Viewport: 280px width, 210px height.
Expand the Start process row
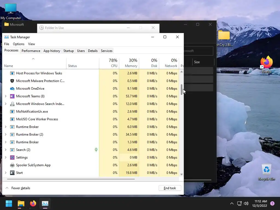(x=6, y=173)
